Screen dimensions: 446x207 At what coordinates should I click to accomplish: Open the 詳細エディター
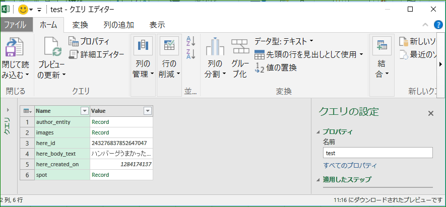pos(97,54)
